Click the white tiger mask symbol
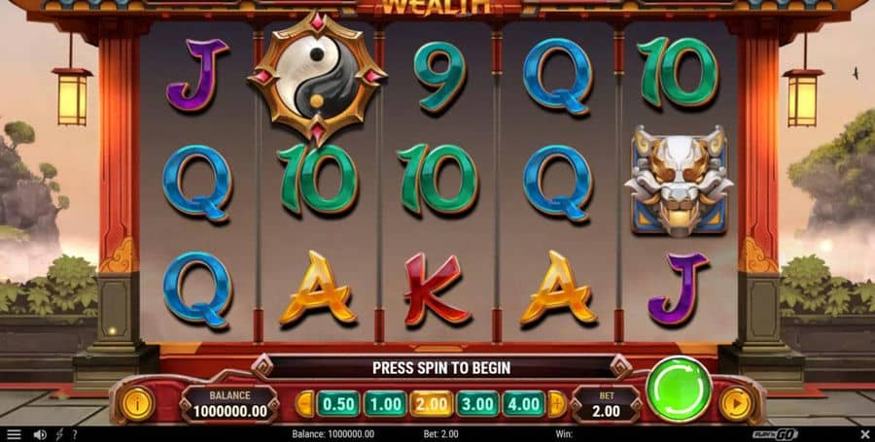The image size is (875, 442). [680, 181]
